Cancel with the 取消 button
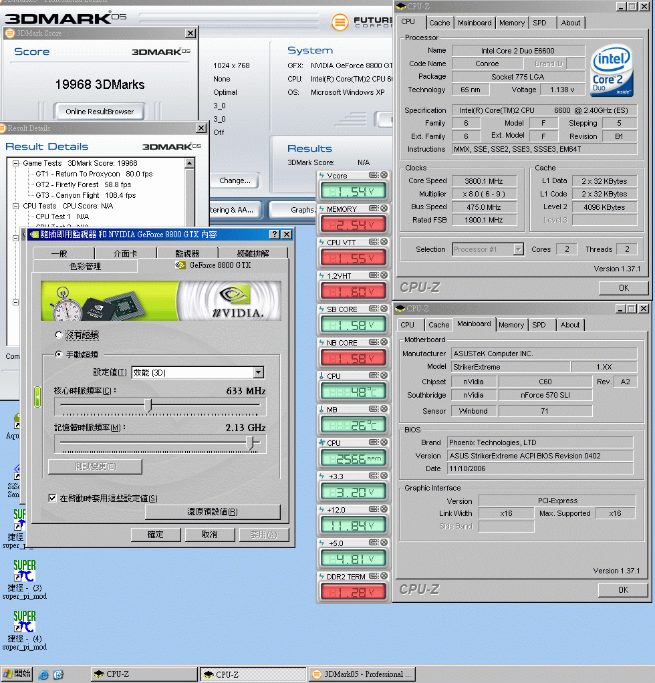The image size is (655, 683). click(209, 535)
